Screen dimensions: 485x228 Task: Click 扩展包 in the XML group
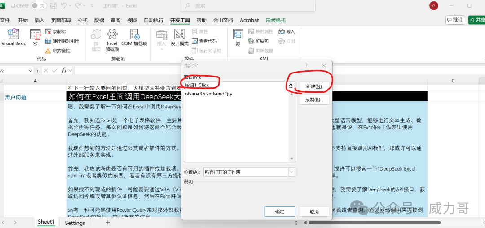pyautogui.click(x=258, y=41)
